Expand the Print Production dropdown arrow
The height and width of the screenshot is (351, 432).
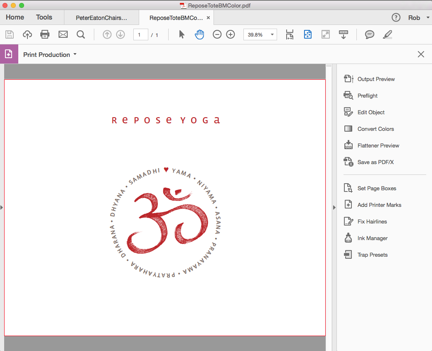click(x=75, y=54)
